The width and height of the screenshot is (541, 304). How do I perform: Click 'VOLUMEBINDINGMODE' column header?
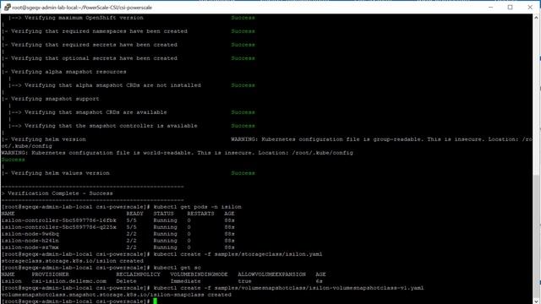[199, 274]
